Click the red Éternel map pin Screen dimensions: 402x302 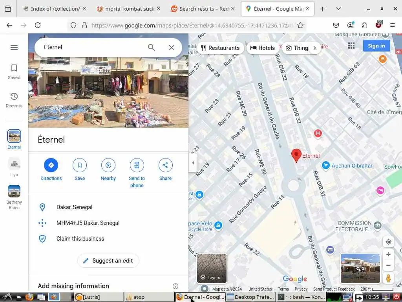[296, 155]
